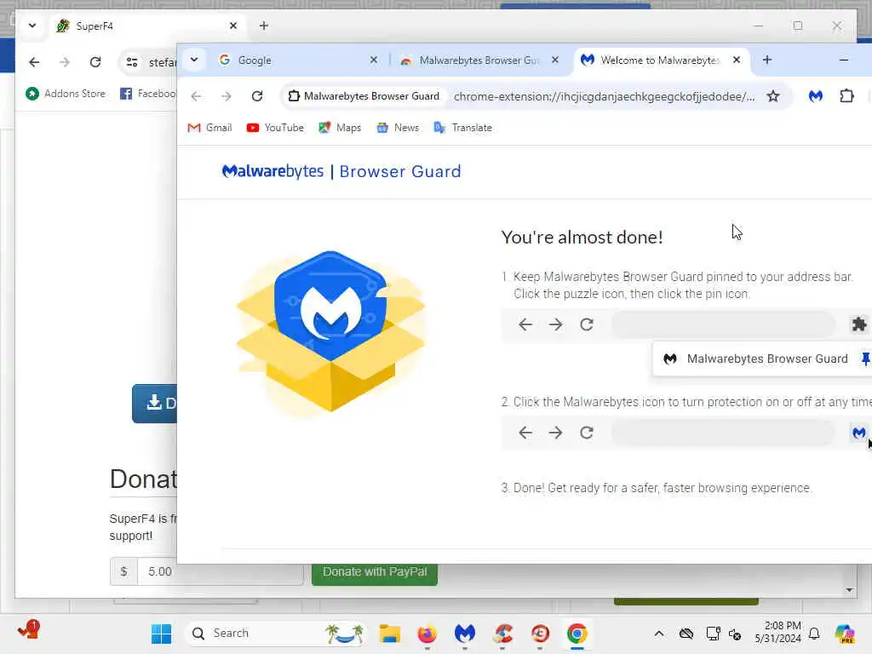Click the taskbar Search box
Screen dimensions: 872x654
[276, 634]
